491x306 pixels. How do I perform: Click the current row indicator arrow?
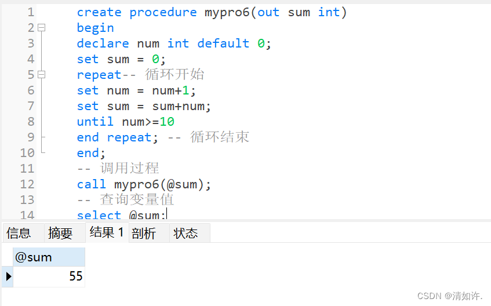(x=8, y=276)
